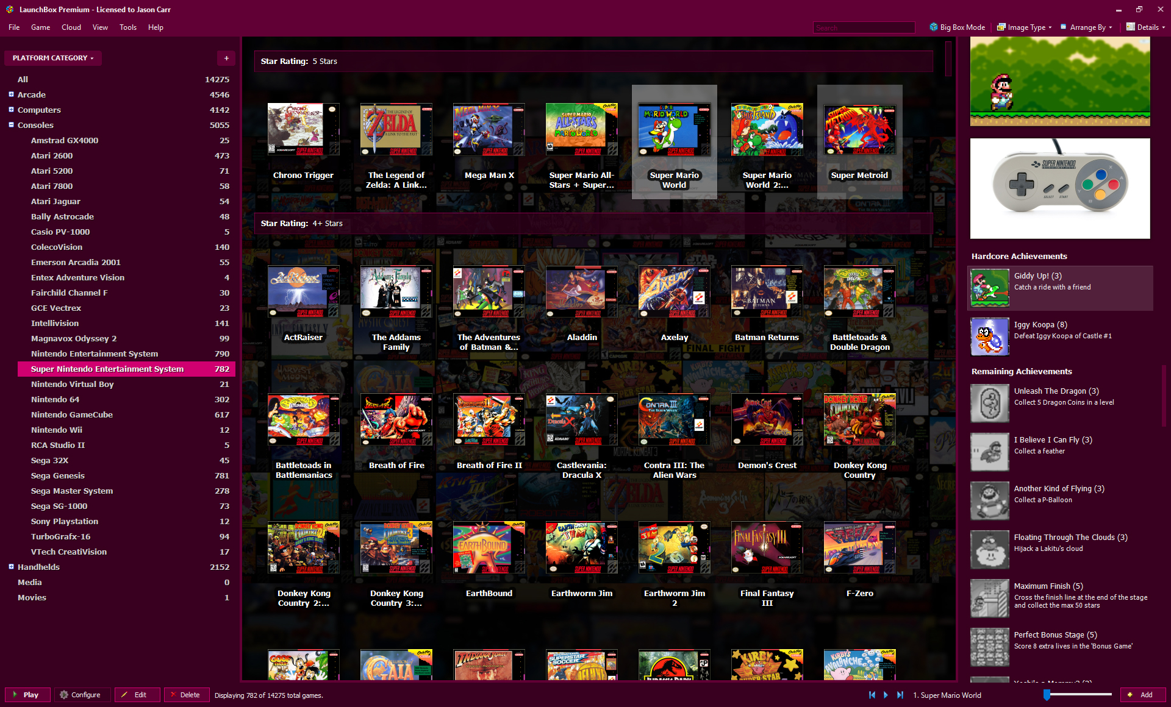Select the F-Zero box art
Image resolution: width=1171 pixels, height=707 pixels.
click(x=860, y=547)
